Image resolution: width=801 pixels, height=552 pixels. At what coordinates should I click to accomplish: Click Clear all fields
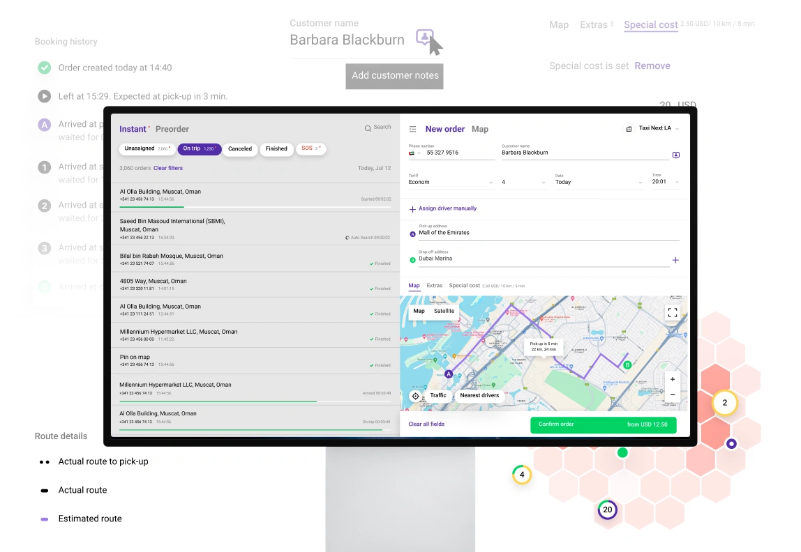pos(426,424)
